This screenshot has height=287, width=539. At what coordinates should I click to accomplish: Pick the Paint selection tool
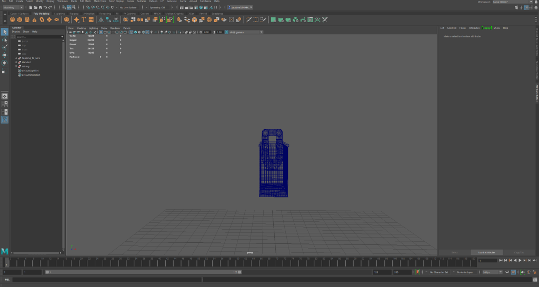pos(4,47)
